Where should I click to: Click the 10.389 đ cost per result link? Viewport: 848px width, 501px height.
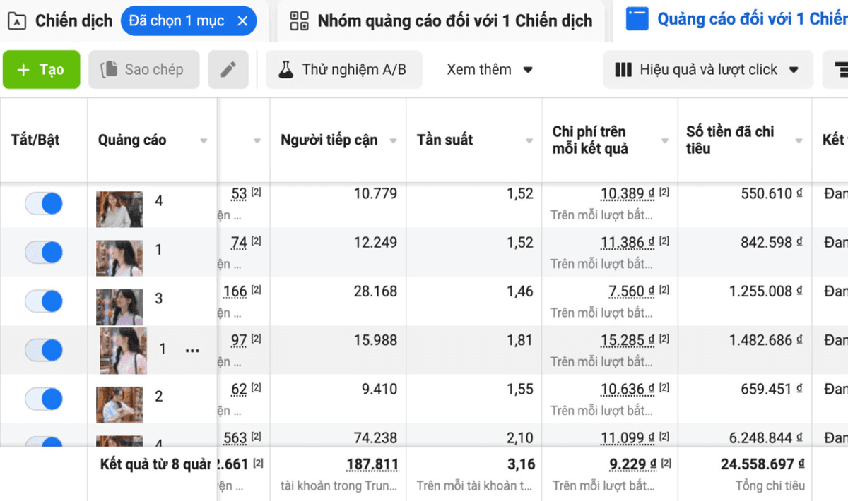(x=622, y=194)
